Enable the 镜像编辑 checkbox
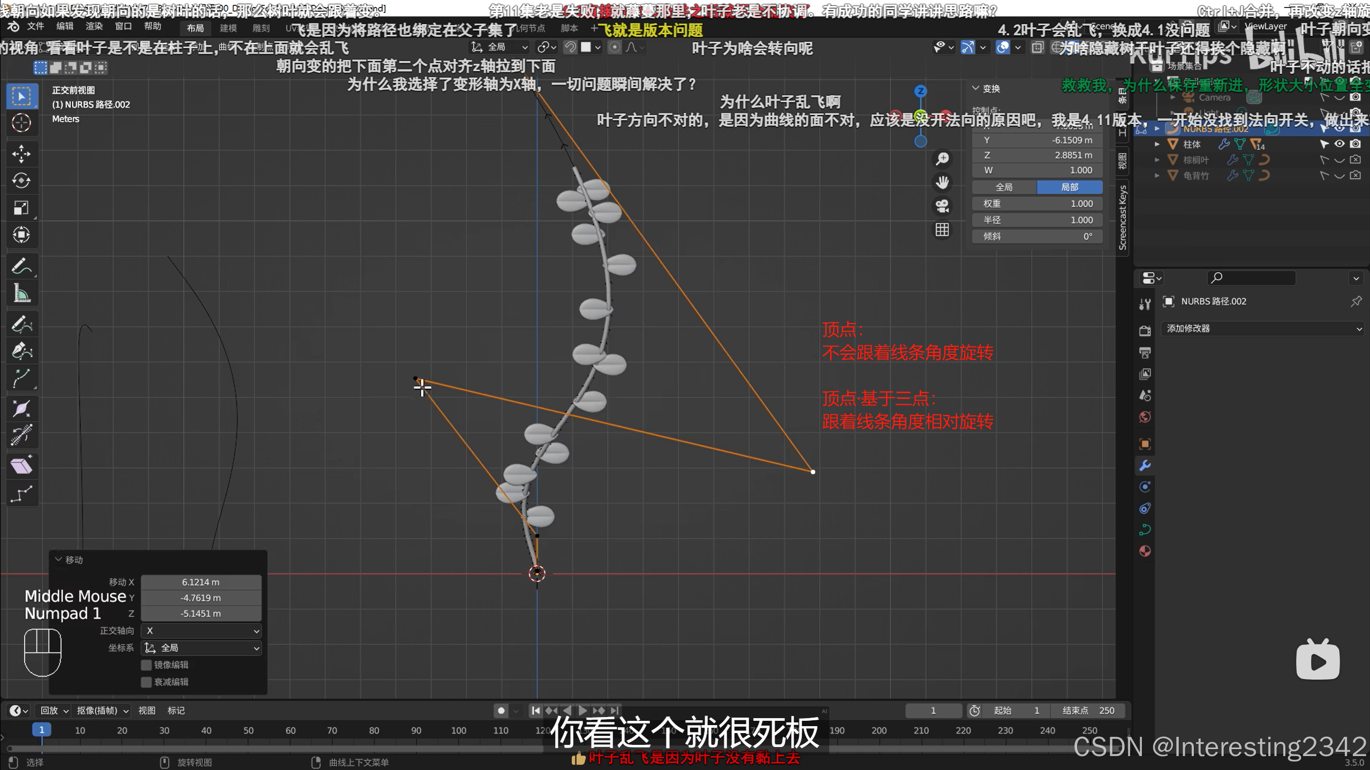This screenshot has width=1370, height=770. click(146, 665)
